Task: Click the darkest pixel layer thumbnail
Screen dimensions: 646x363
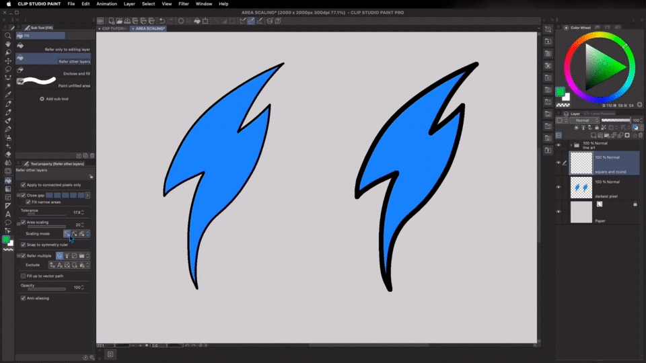Action: [x=581, y=188]
